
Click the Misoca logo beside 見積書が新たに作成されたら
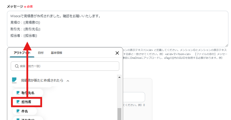click(14, 80)
